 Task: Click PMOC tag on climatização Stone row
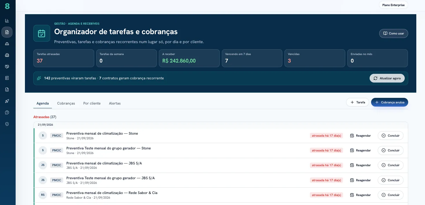(x=57, y=136)
